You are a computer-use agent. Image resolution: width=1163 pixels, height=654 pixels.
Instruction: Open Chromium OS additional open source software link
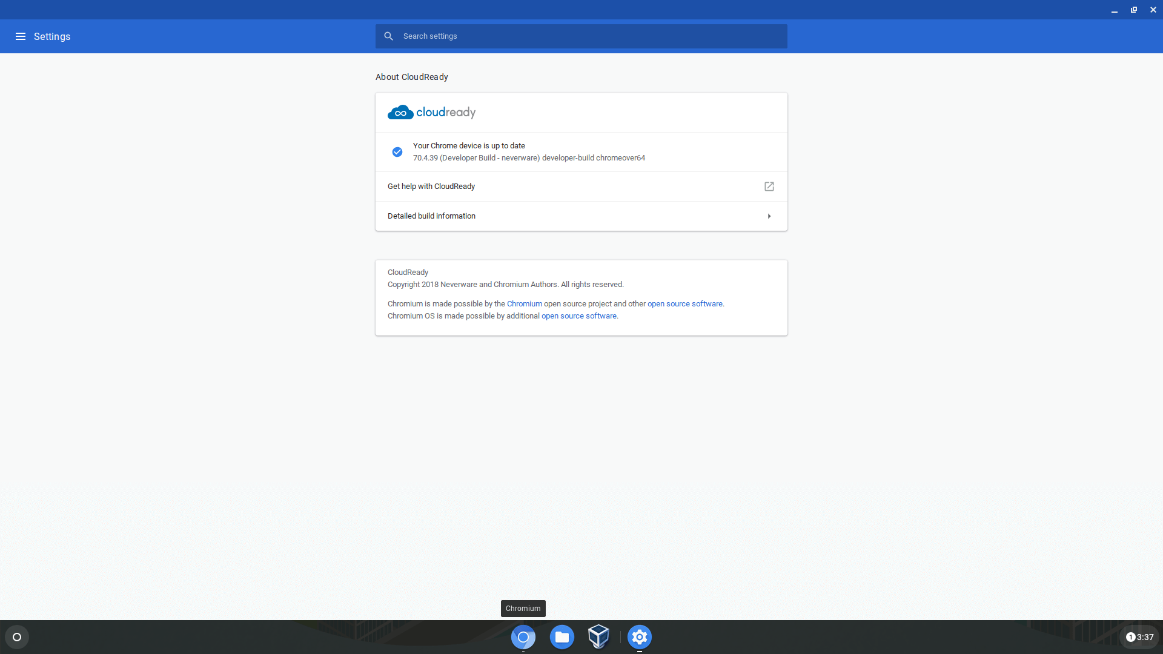coord(578,316)
